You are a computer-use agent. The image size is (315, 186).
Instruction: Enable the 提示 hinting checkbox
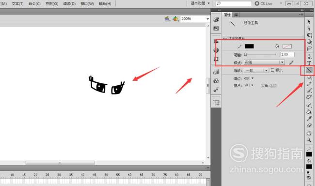(273, 70)
